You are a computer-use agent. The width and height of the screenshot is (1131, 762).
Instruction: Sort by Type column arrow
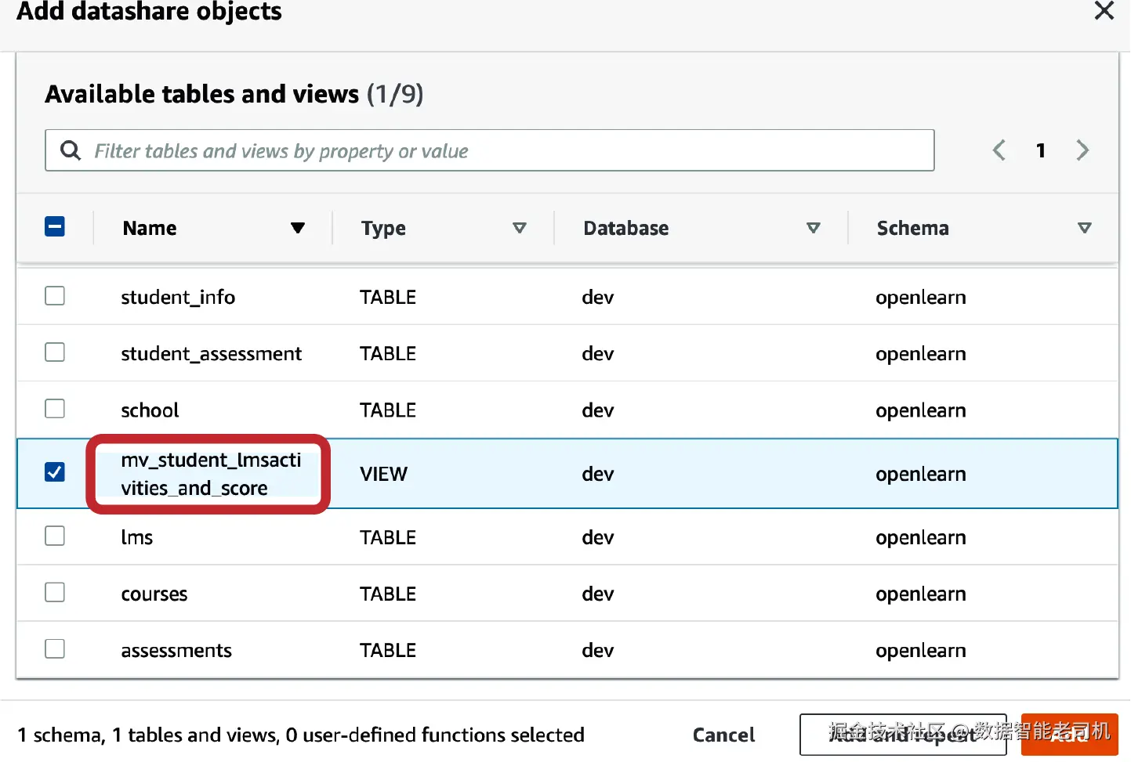tap(519, 228)
